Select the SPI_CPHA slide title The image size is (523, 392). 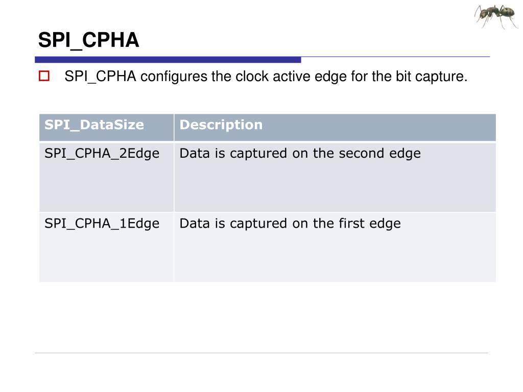click(88, 40)
